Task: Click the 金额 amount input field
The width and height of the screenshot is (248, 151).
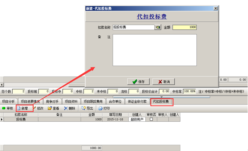Action: (x=185, y=27)
